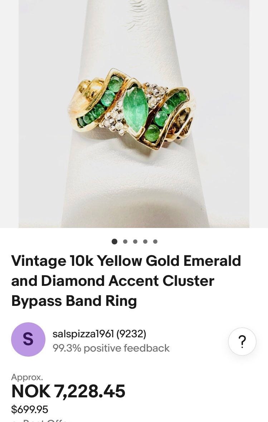The height and width of the screenshot is (422, 268).
Task: Click the word Vintage in title
Action: click(x=39, y=261)
